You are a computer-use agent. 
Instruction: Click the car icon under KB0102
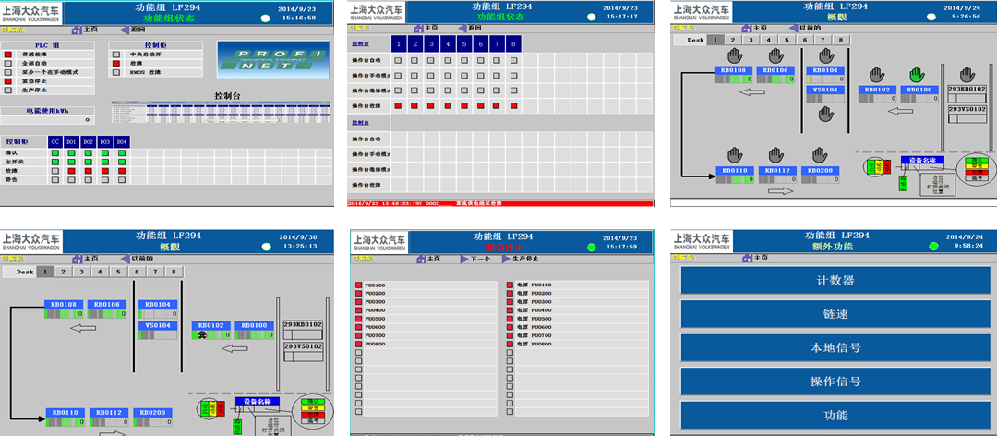(x=199, y=335)
